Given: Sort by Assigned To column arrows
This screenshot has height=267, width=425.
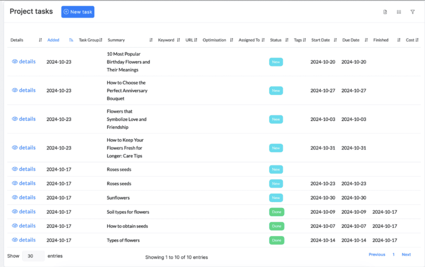Looking at the screenshot, I should tap(263, 40).
